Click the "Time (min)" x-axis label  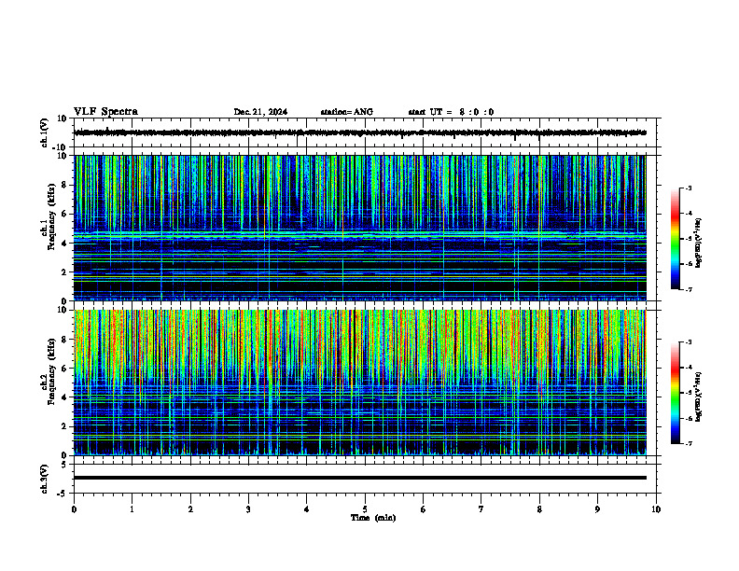tap(373, 518)
